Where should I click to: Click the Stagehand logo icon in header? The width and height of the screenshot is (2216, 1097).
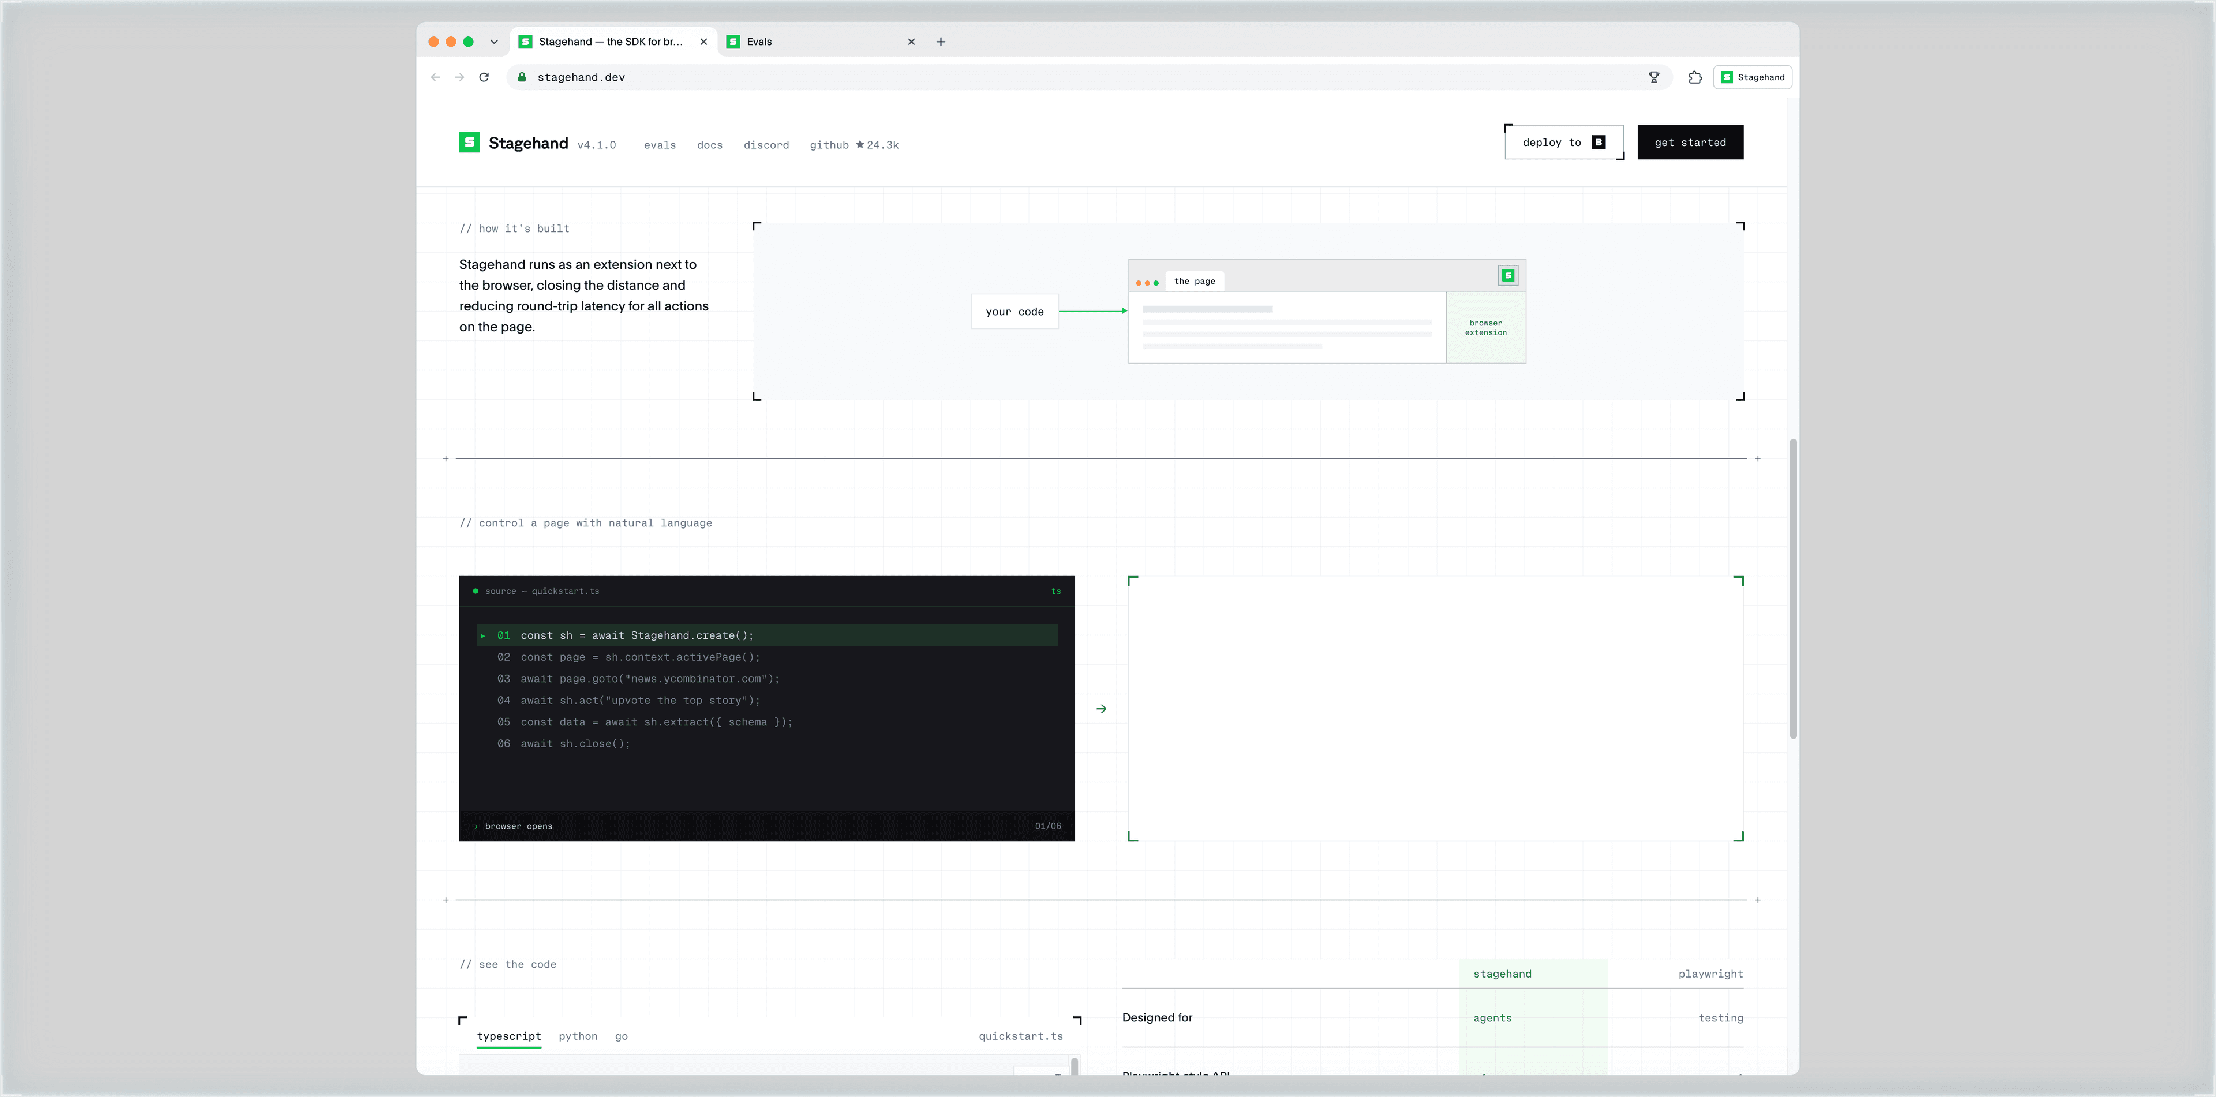pyautogui.click(x=469, y=142)
